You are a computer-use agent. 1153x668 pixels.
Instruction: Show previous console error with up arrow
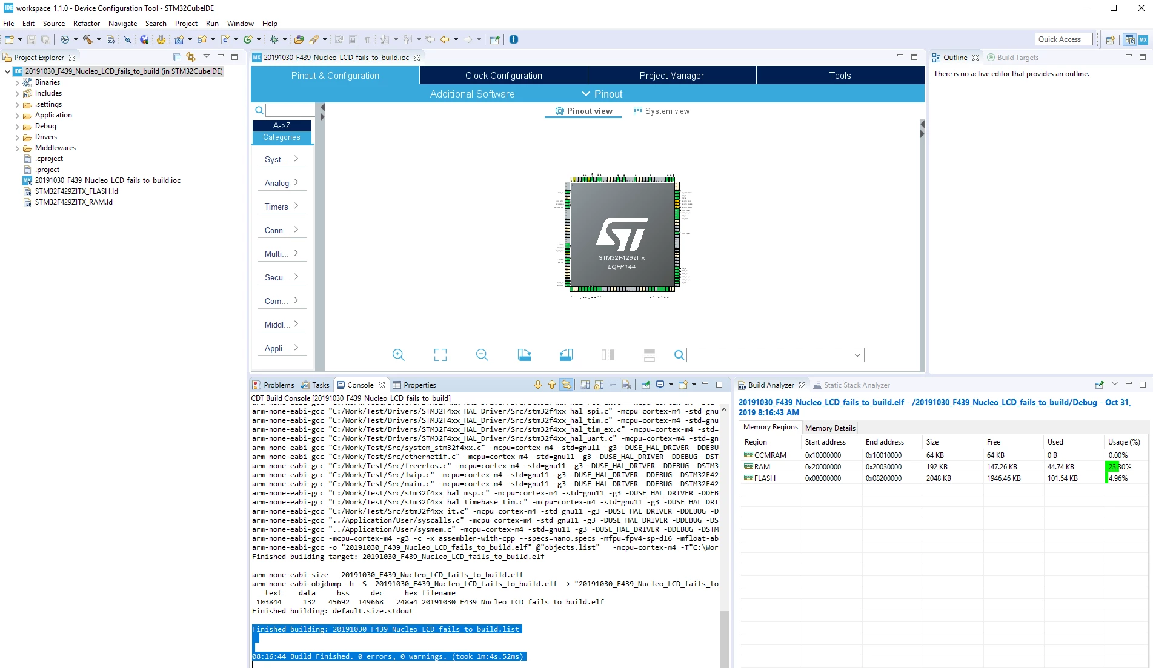pyautogui.click(x=552, y=385)
